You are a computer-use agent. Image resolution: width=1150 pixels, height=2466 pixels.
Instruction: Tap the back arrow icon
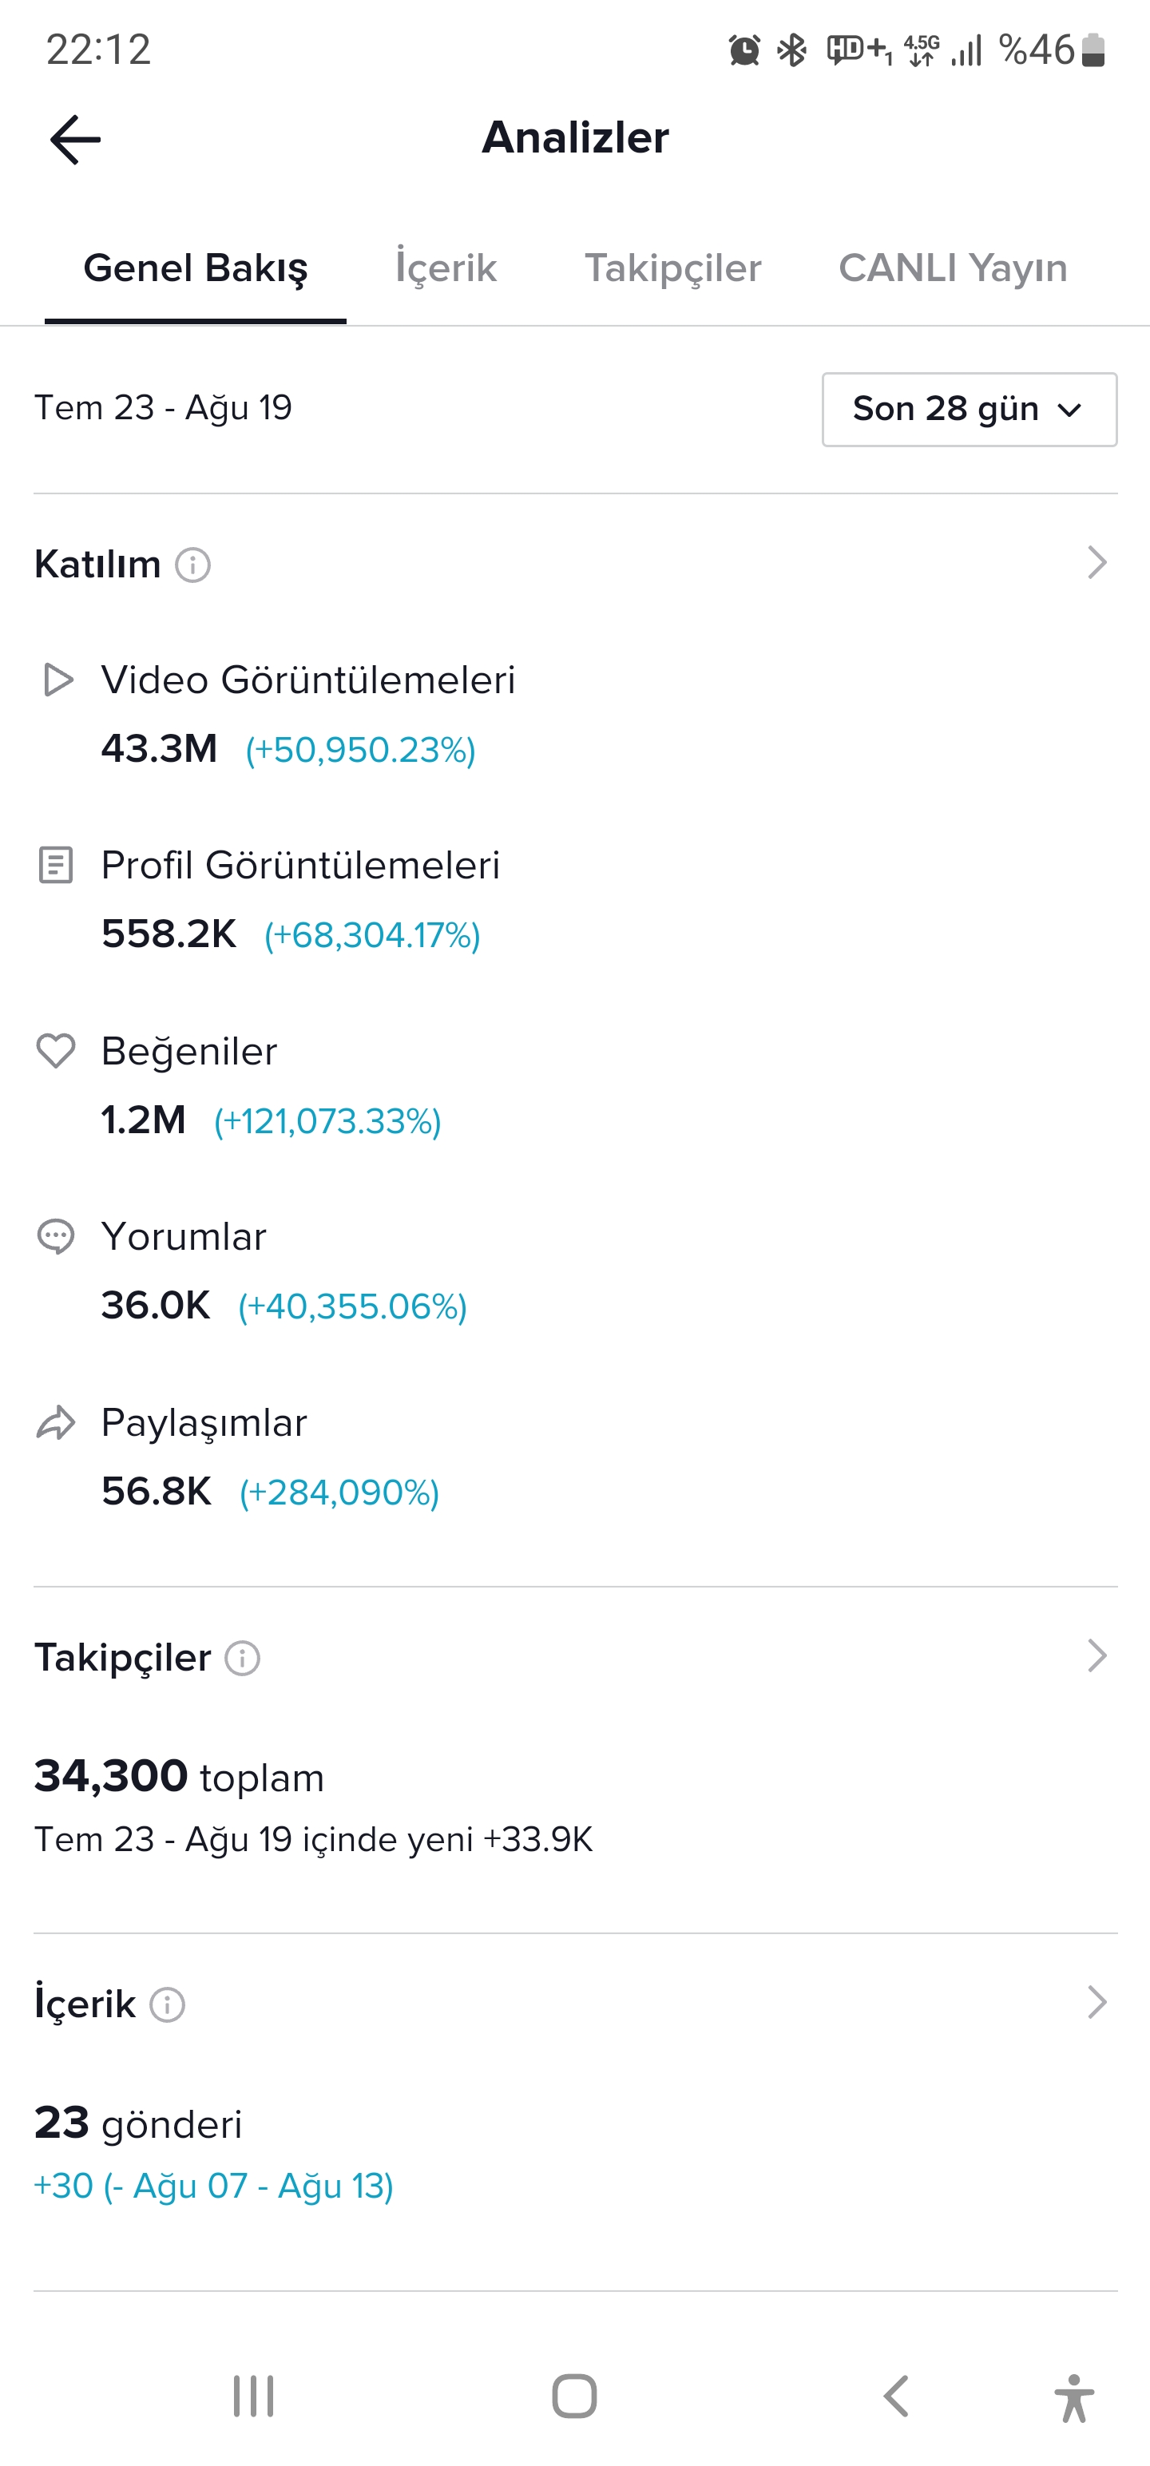tap(76, 140)
